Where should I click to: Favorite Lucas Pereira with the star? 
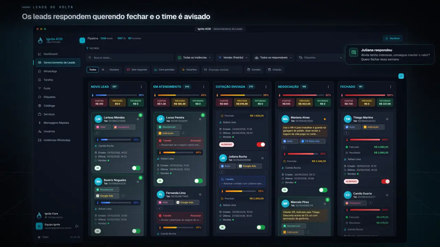(200, 119)
